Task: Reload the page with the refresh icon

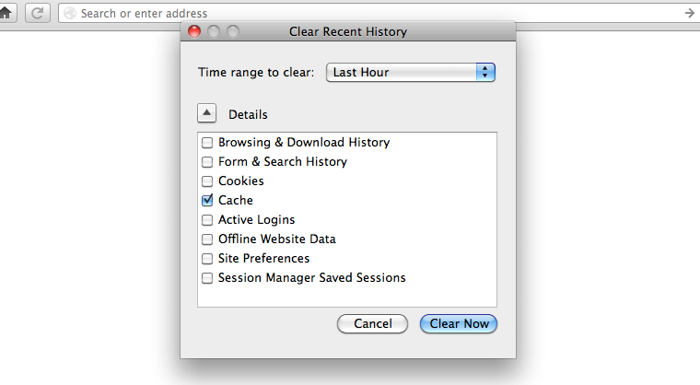Action: [x=37, y=13]
